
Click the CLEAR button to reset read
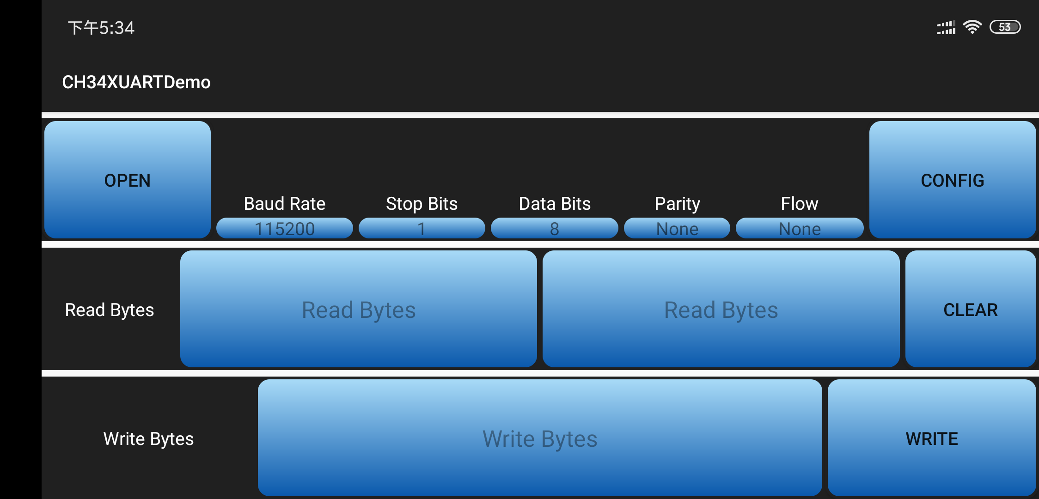click(970, 310)
